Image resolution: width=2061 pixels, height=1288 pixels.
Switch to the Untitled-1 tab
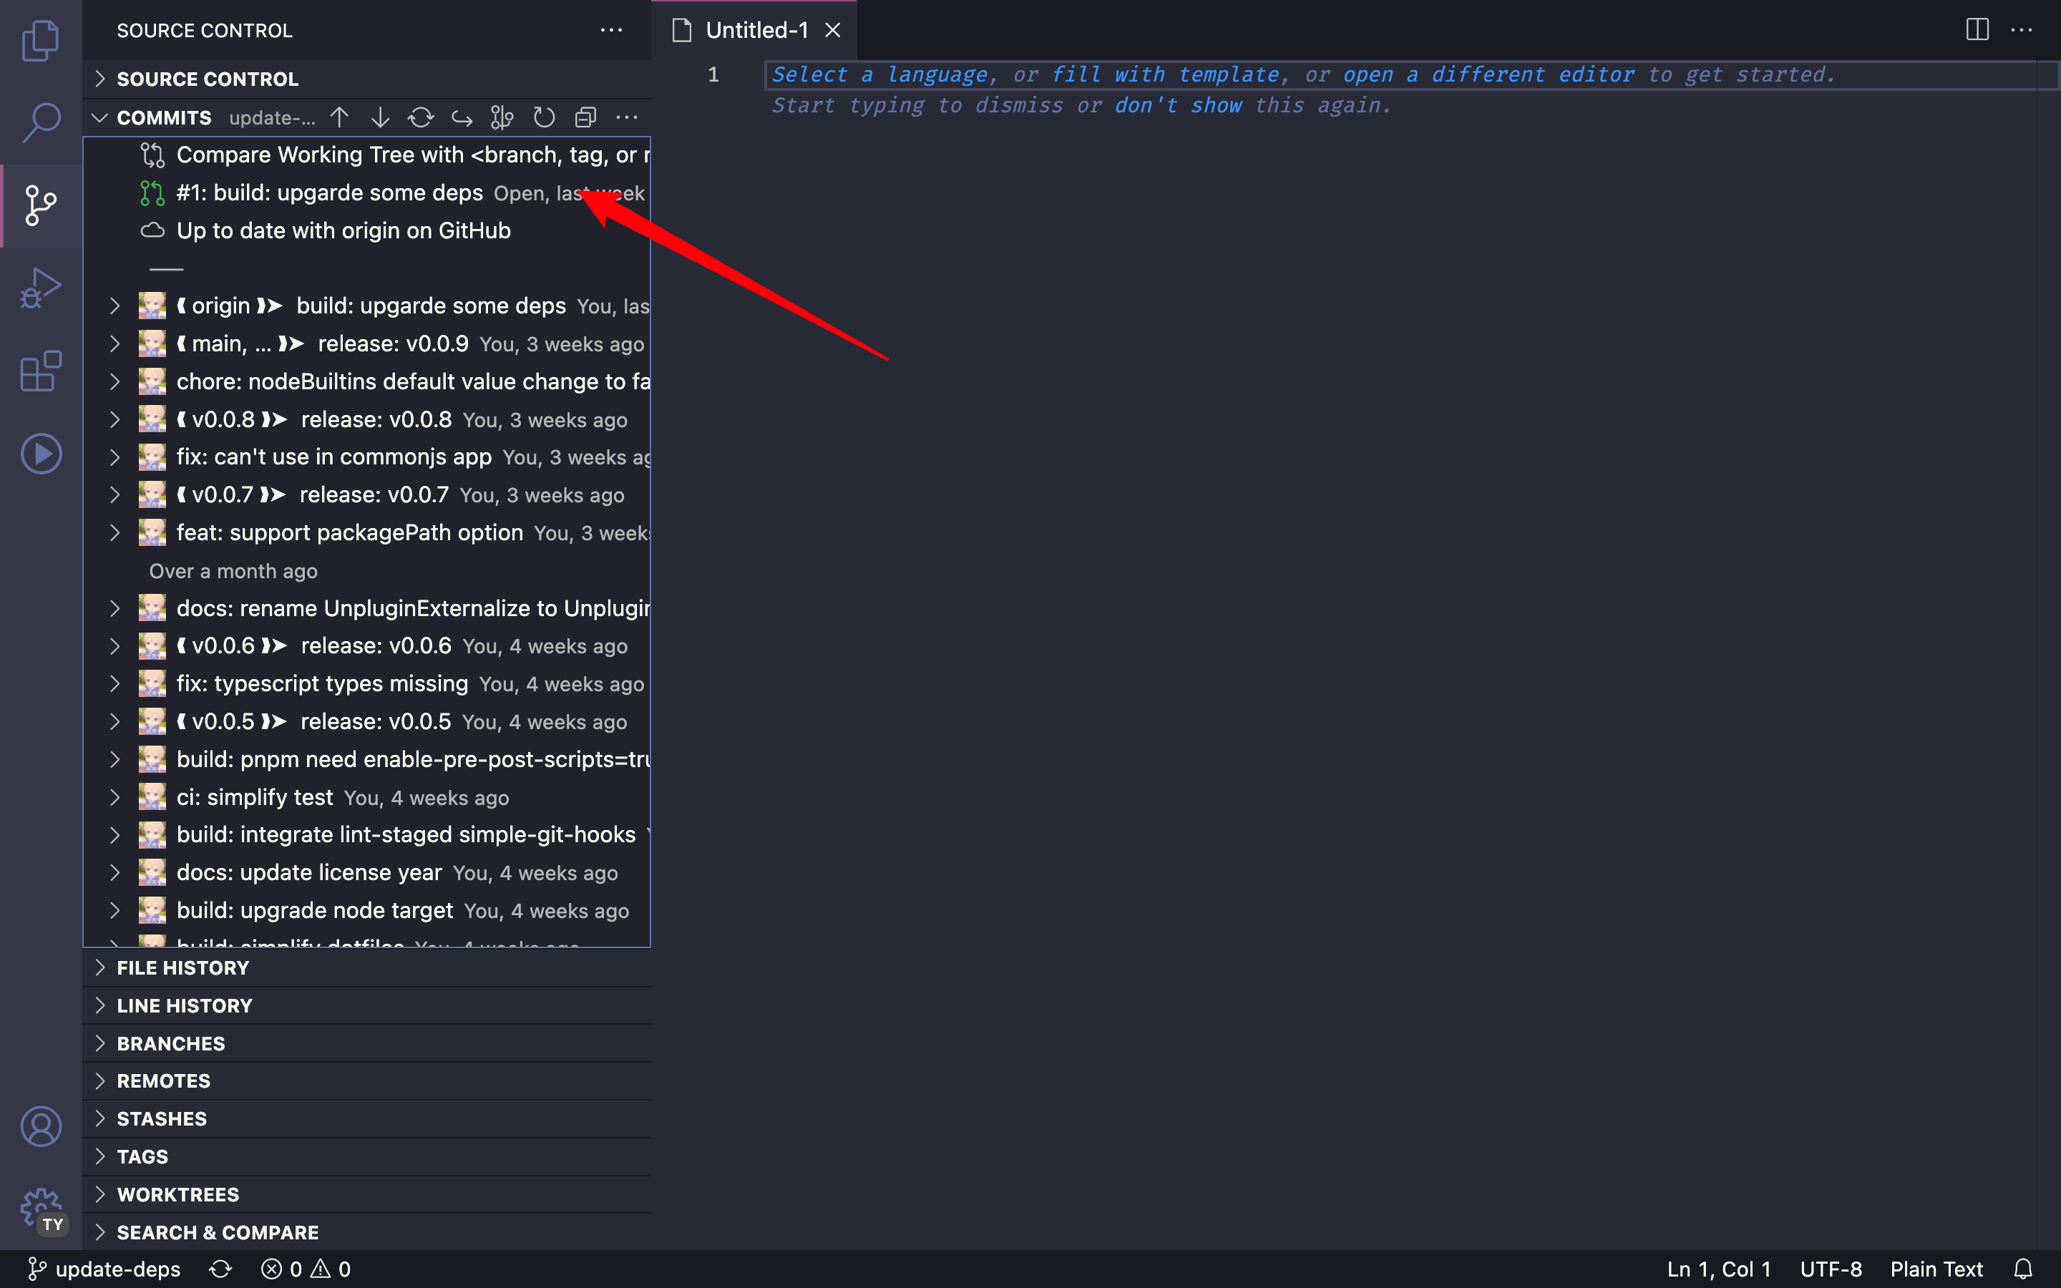pyautogui.click(x=756, y=30)
